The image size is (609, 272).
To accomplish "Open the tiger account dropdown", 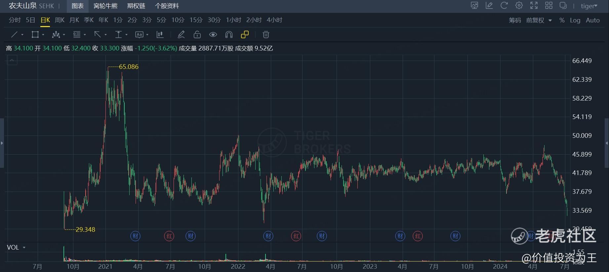I will point(589,6).
